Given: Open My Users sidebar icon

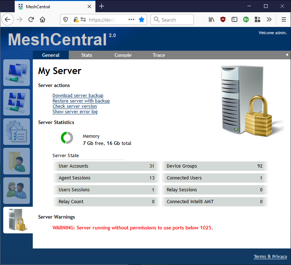Looking at the screenshot, I should tap(17, 191).
